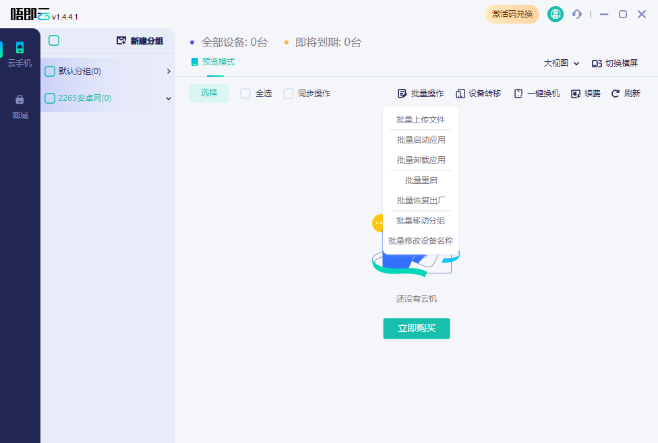Open the customer service headset icon
658x443 pixels.
point(576,13)
